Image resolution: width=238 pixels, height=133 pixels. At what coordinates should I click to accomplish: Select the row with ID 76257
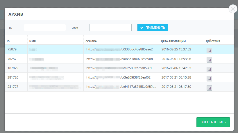point(119,59)
